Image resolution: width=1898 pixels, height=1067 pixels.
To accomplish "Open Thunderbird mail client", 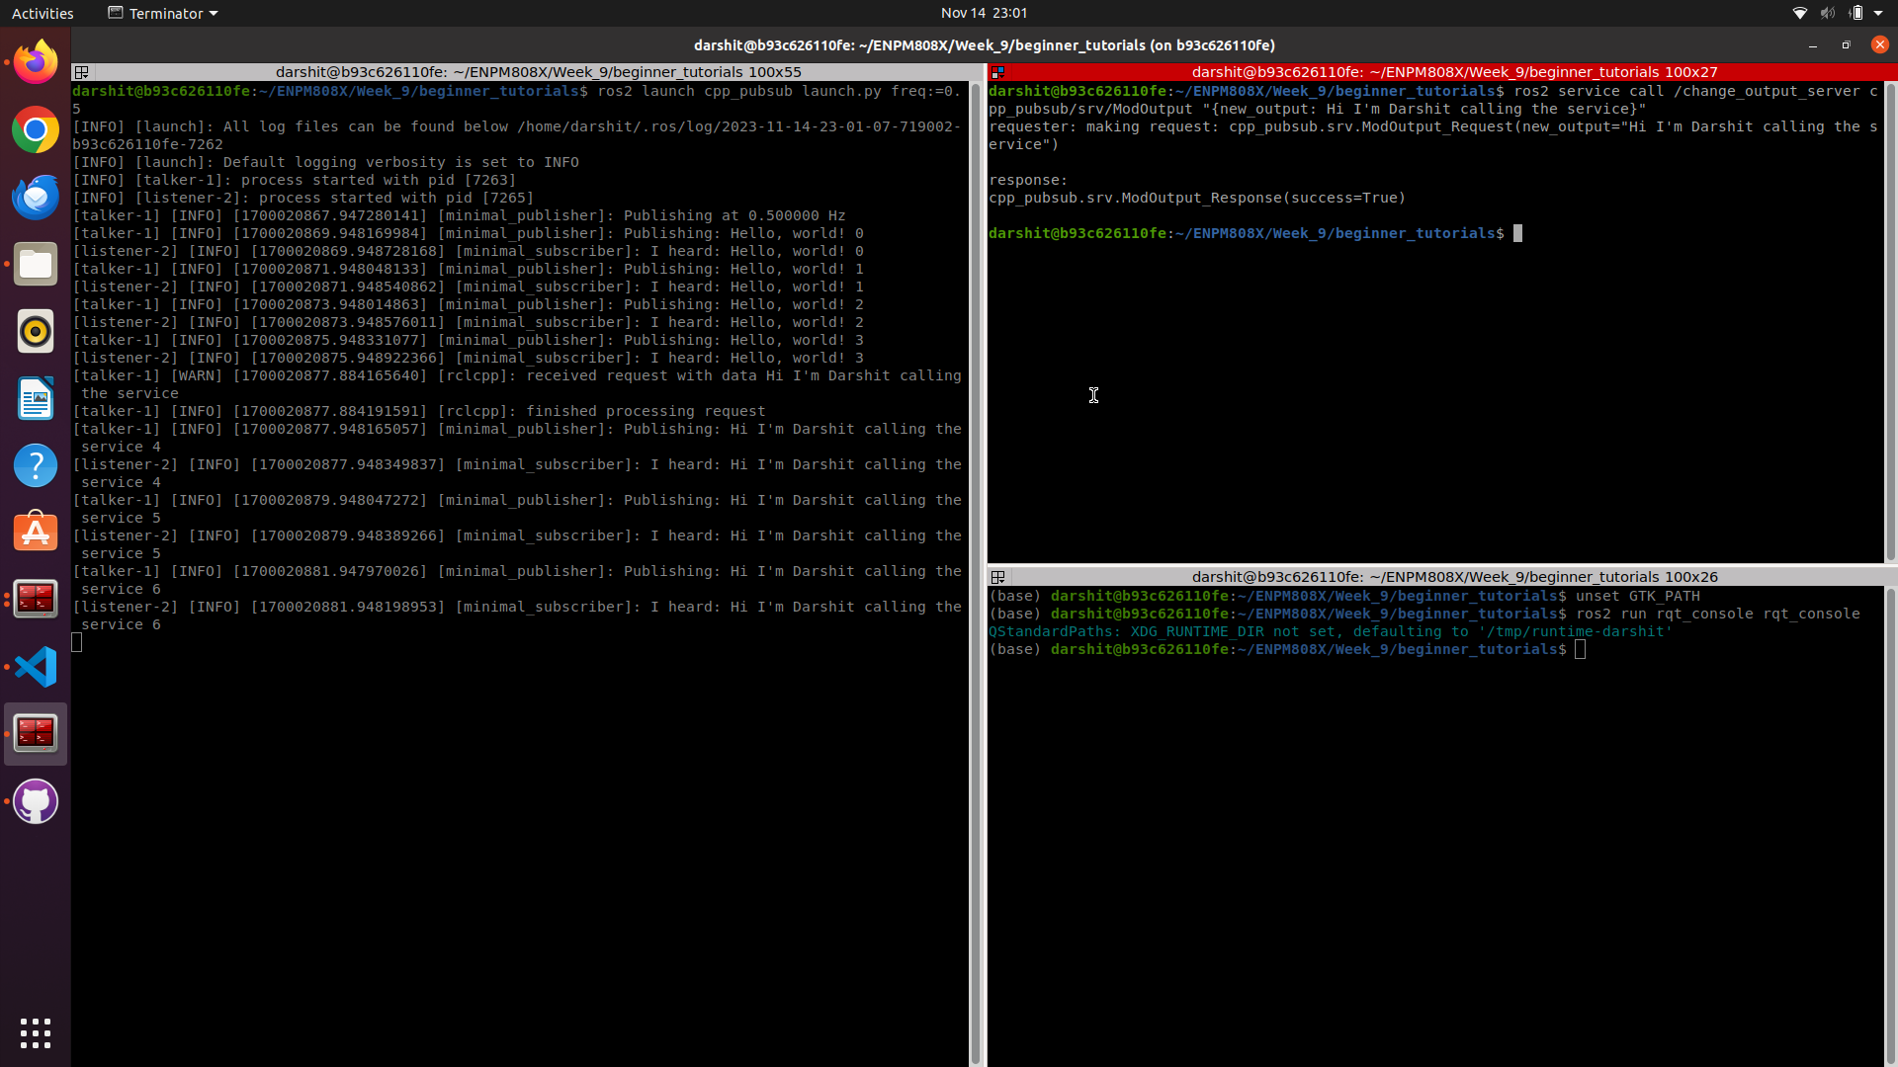I will pos(36,198).
